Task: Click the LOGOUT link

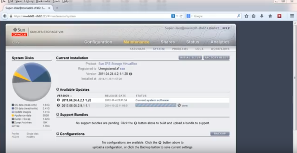Action: coord(213,28)
